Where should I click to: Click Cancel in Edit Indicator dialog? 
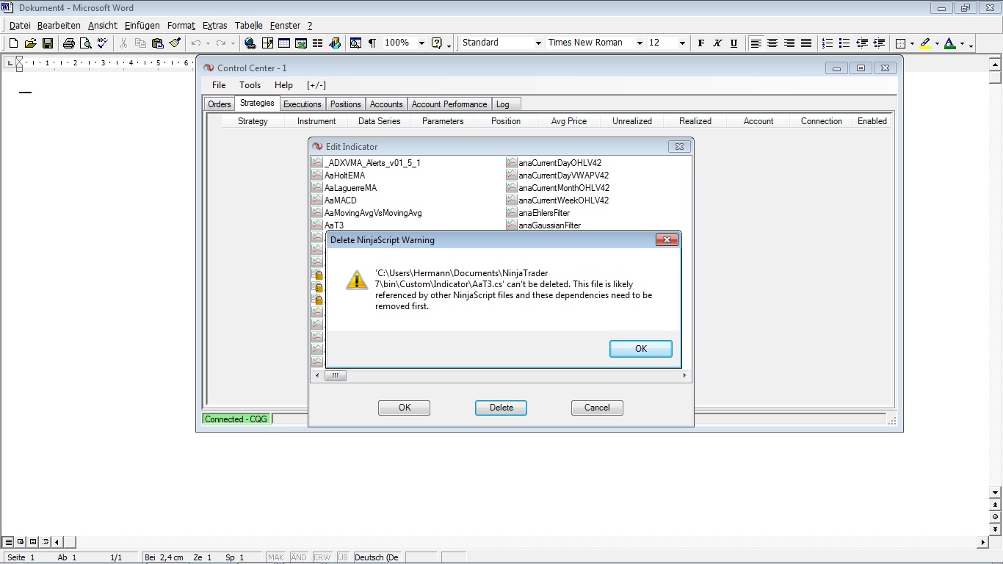tap(597, 408)
